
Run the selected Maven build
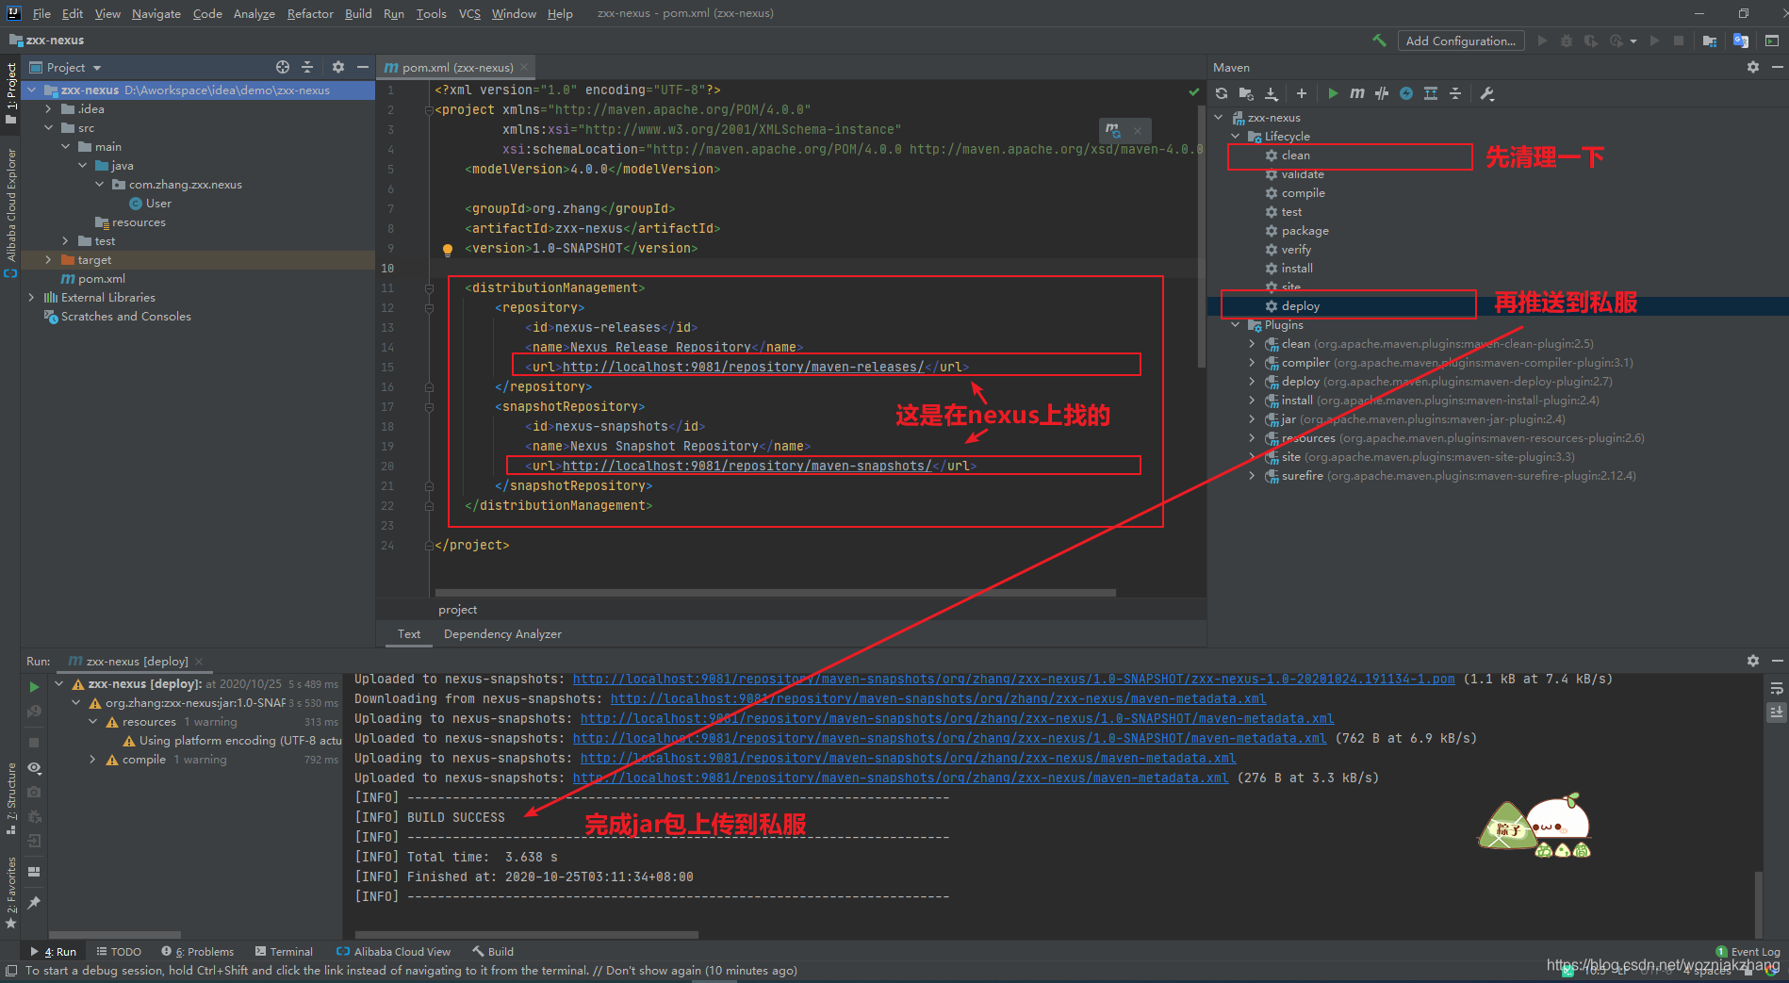click(1333, 93)
